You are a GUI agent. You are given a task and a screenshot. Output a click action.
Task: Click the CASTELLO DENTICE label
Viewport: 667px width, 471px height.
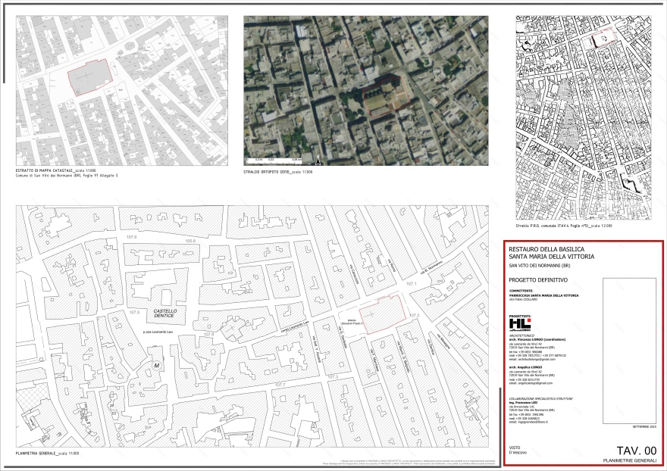[x=165, y=314]
